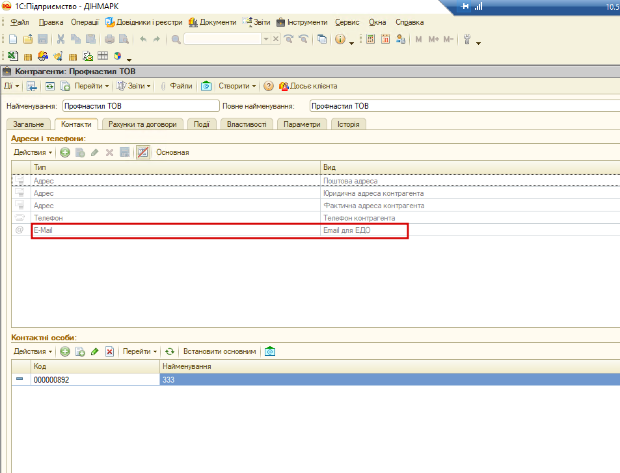Select the Телефон контрагента row
This screenshot has height=473, width=620.
pyautogui.click(x=316, y=218)
